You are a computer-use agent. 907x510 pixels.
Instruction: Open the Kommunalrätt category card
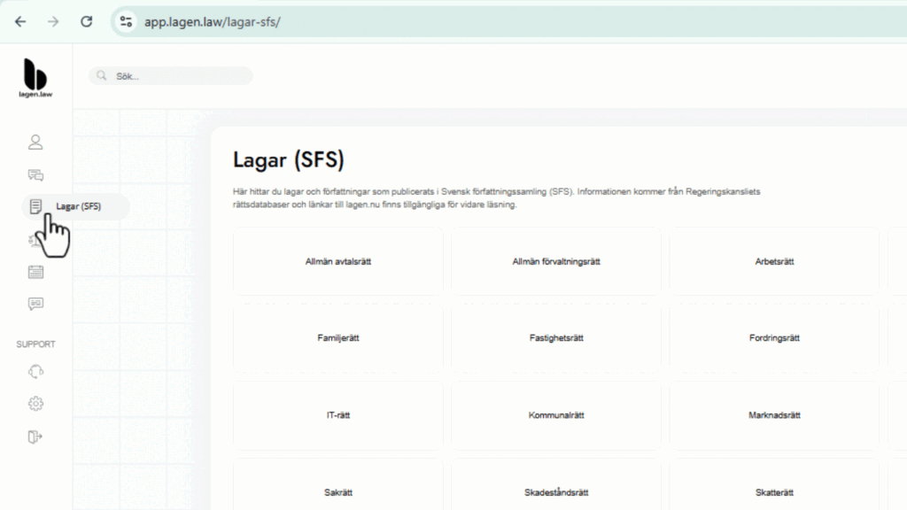556,415
